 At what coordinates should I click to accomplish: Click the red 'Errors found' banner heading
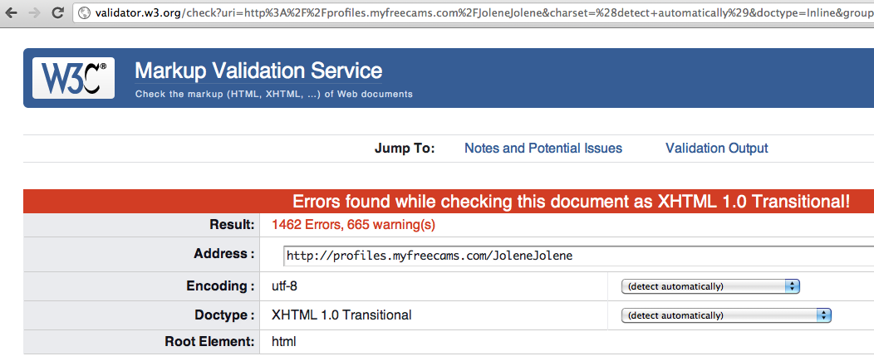[572, 202]
